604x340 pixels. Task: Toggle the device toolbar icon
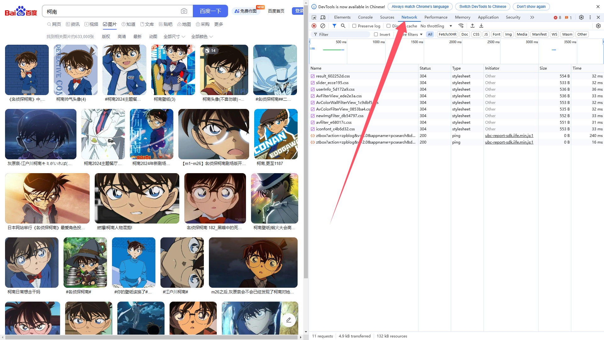tap(323, 17)
